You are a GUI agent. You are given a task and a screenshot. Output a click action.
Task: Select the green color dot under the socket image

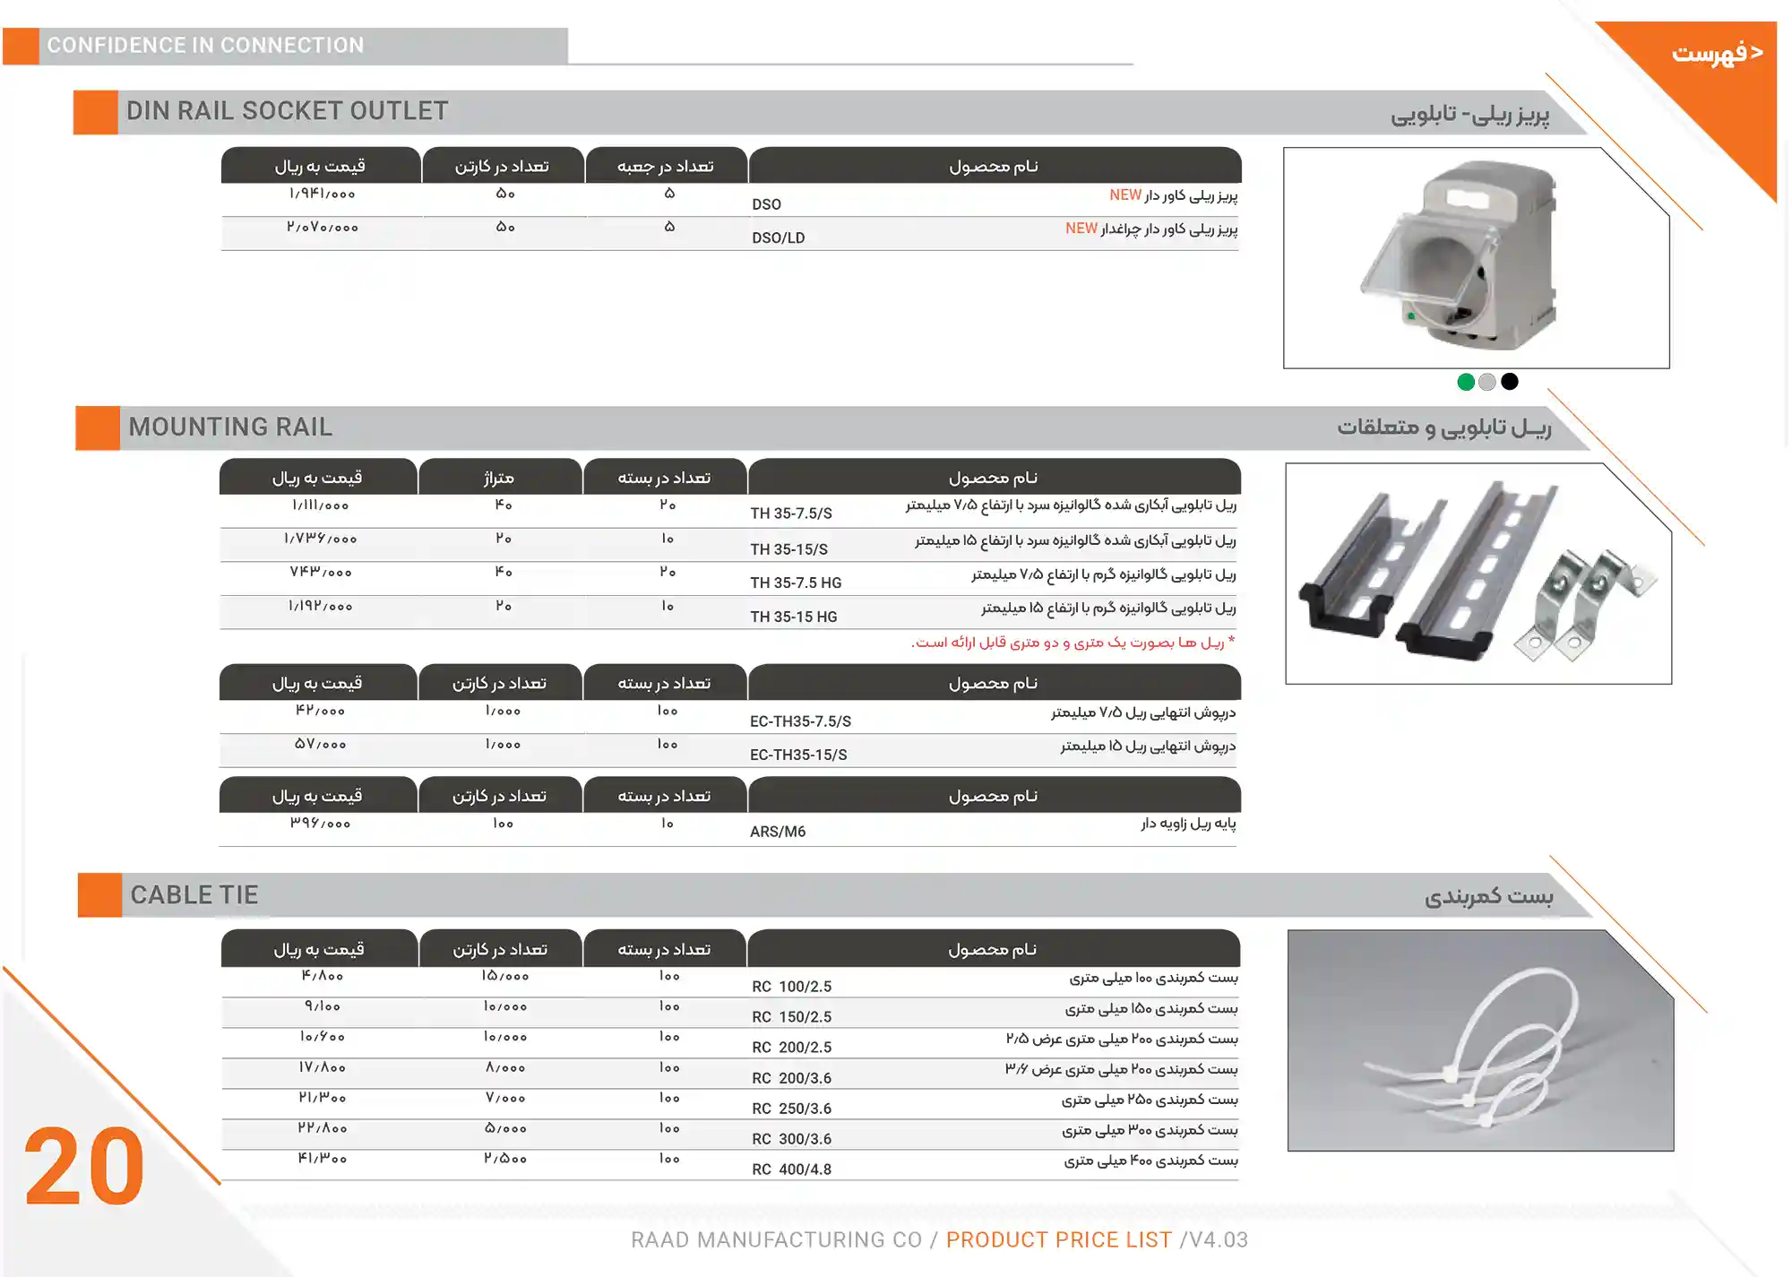click(1467, 381)
